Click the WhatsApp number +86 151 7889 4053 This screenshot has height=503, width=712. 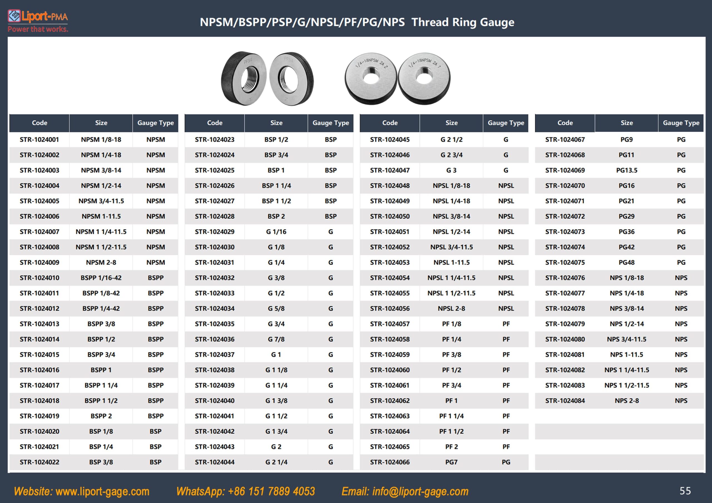point(271,491)
